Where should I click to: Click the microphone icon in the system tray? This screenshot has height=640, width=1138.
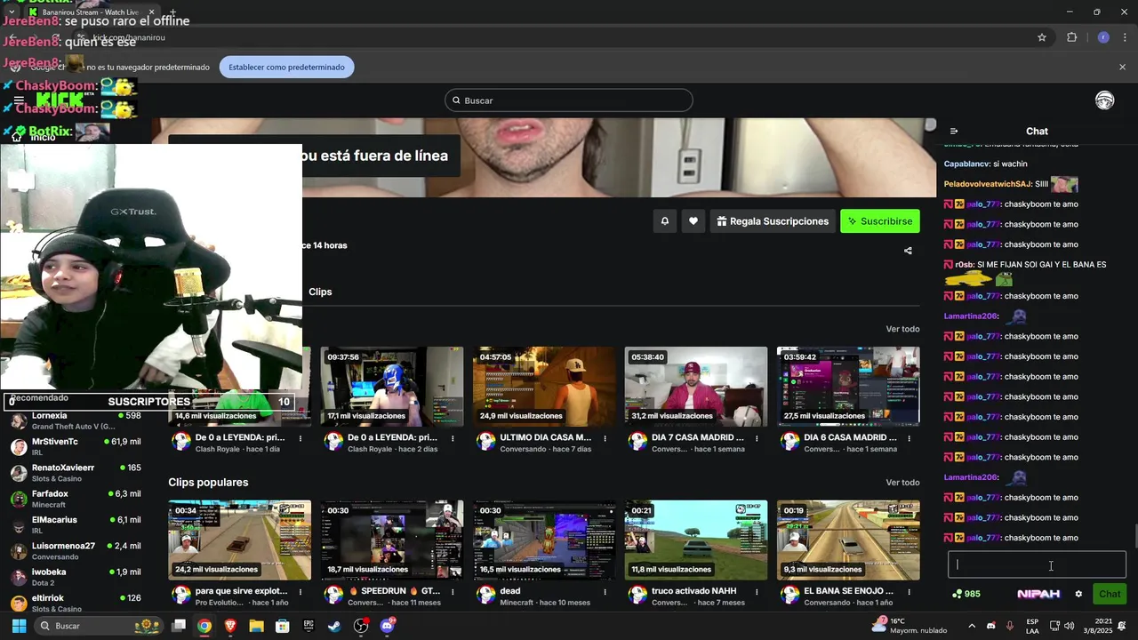click(x=1009, y=626)
